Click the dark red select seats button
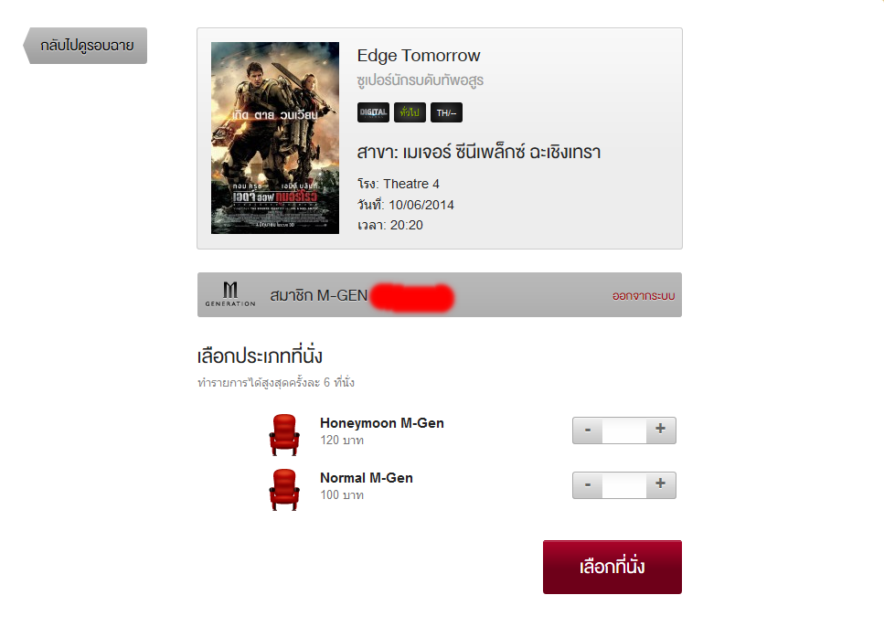 point(612,567)
